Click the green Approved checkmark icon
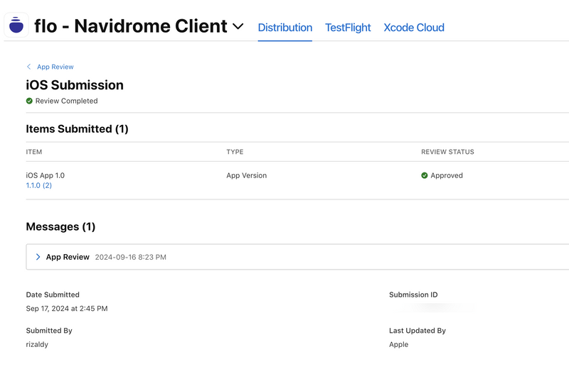 coord(425,175)
